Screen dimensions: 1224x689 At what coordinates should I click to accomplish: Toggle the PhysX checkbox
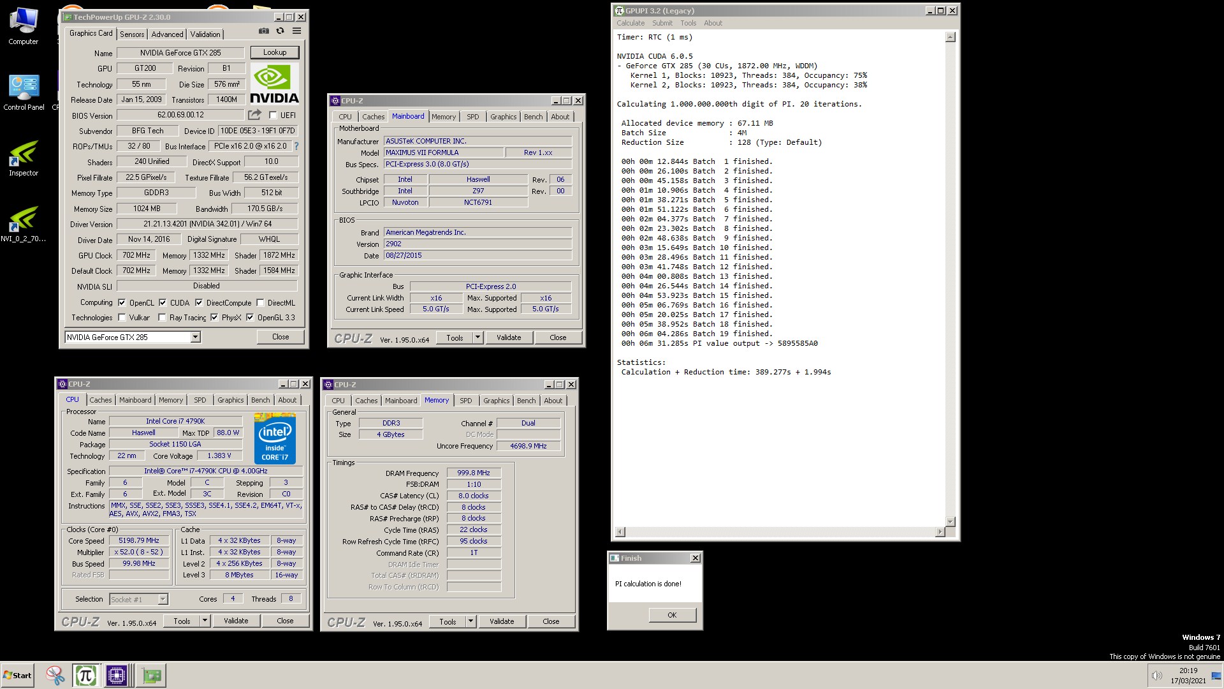[x=214, y=318]
